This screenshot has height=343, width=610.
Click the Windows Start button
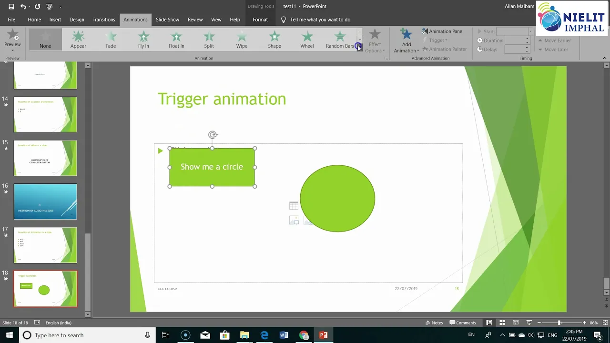click(x=10, y=335)
